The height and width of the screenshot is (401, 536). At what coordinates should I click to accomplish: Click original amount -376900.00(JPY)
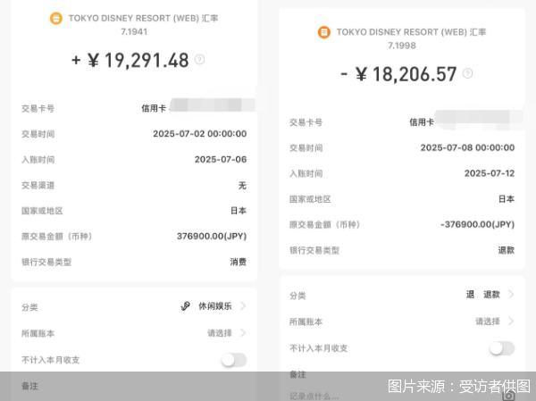click(478, 224)
